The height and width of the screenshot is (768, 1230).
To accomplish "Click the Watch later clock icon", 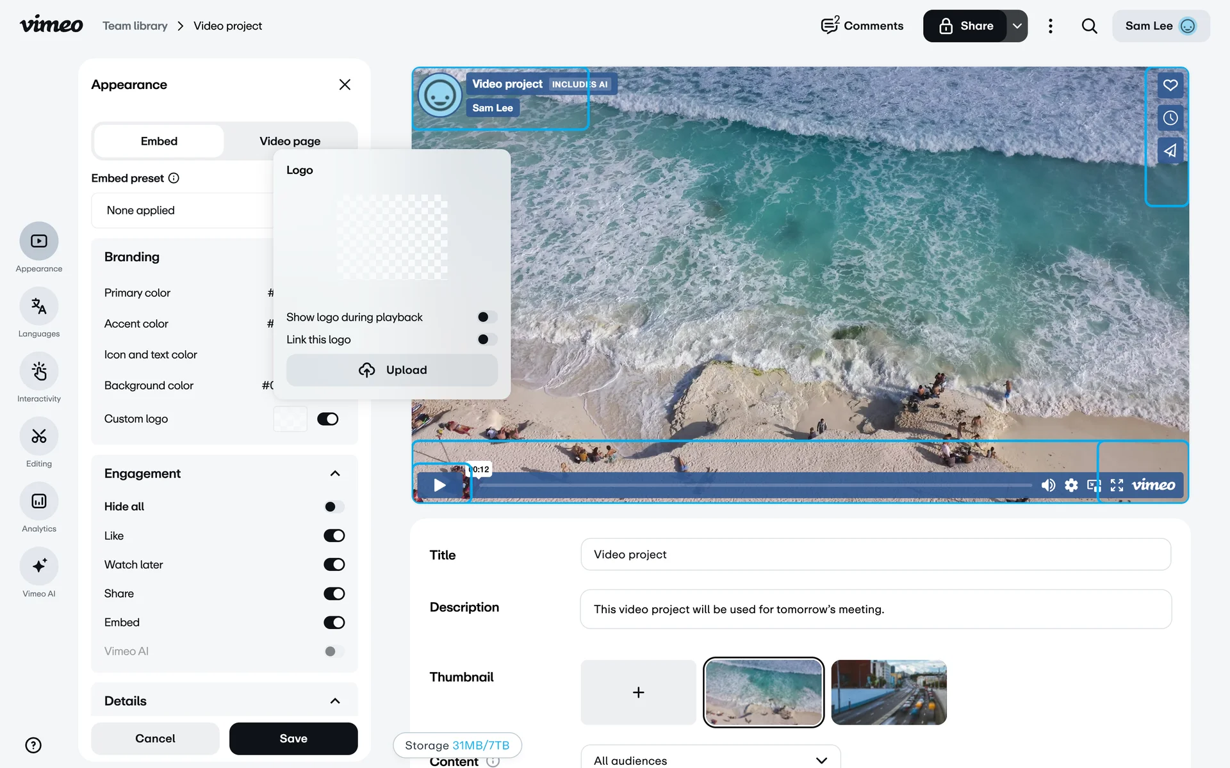I will [x=1170, y=118].
